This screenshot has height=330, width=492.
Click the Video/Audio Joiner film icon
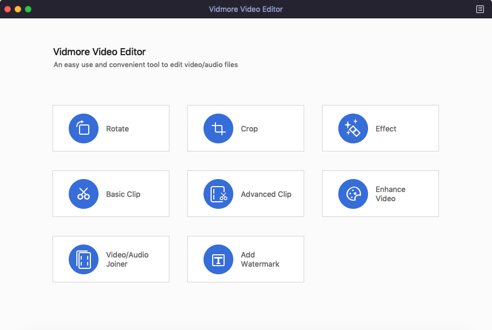(83, 260)
